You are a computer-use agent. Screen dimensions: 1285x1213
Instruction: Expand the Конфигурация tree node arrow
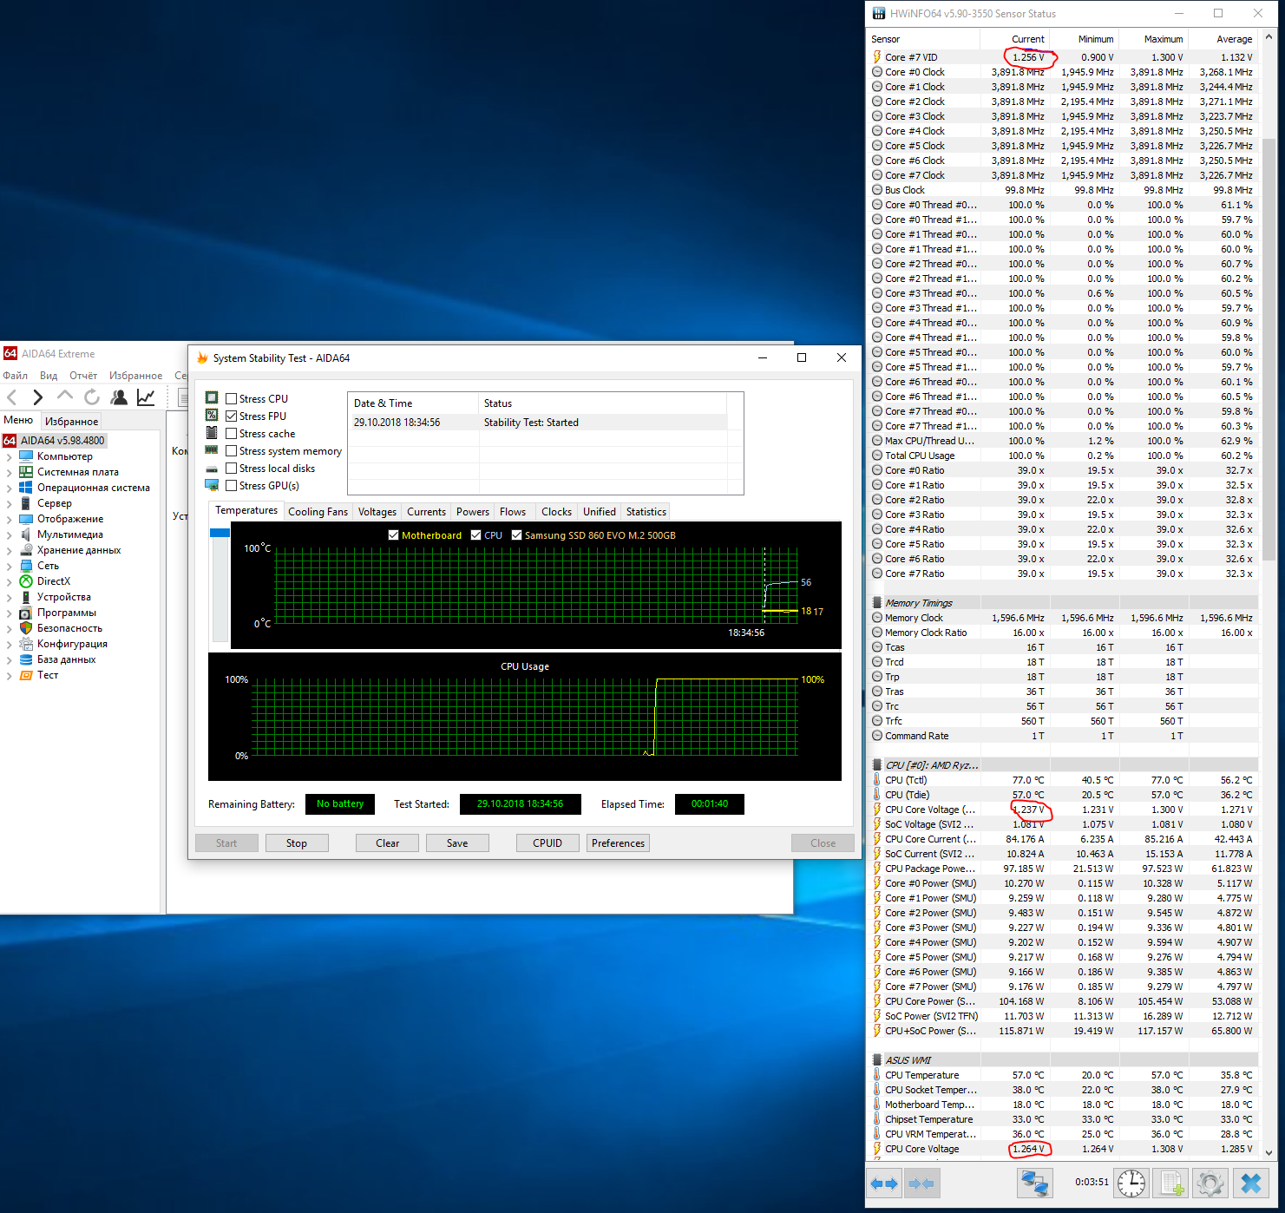(x=10, y=644)
